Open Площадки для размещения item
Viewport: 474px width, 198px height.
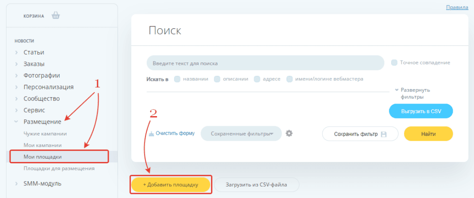point(59,168)
